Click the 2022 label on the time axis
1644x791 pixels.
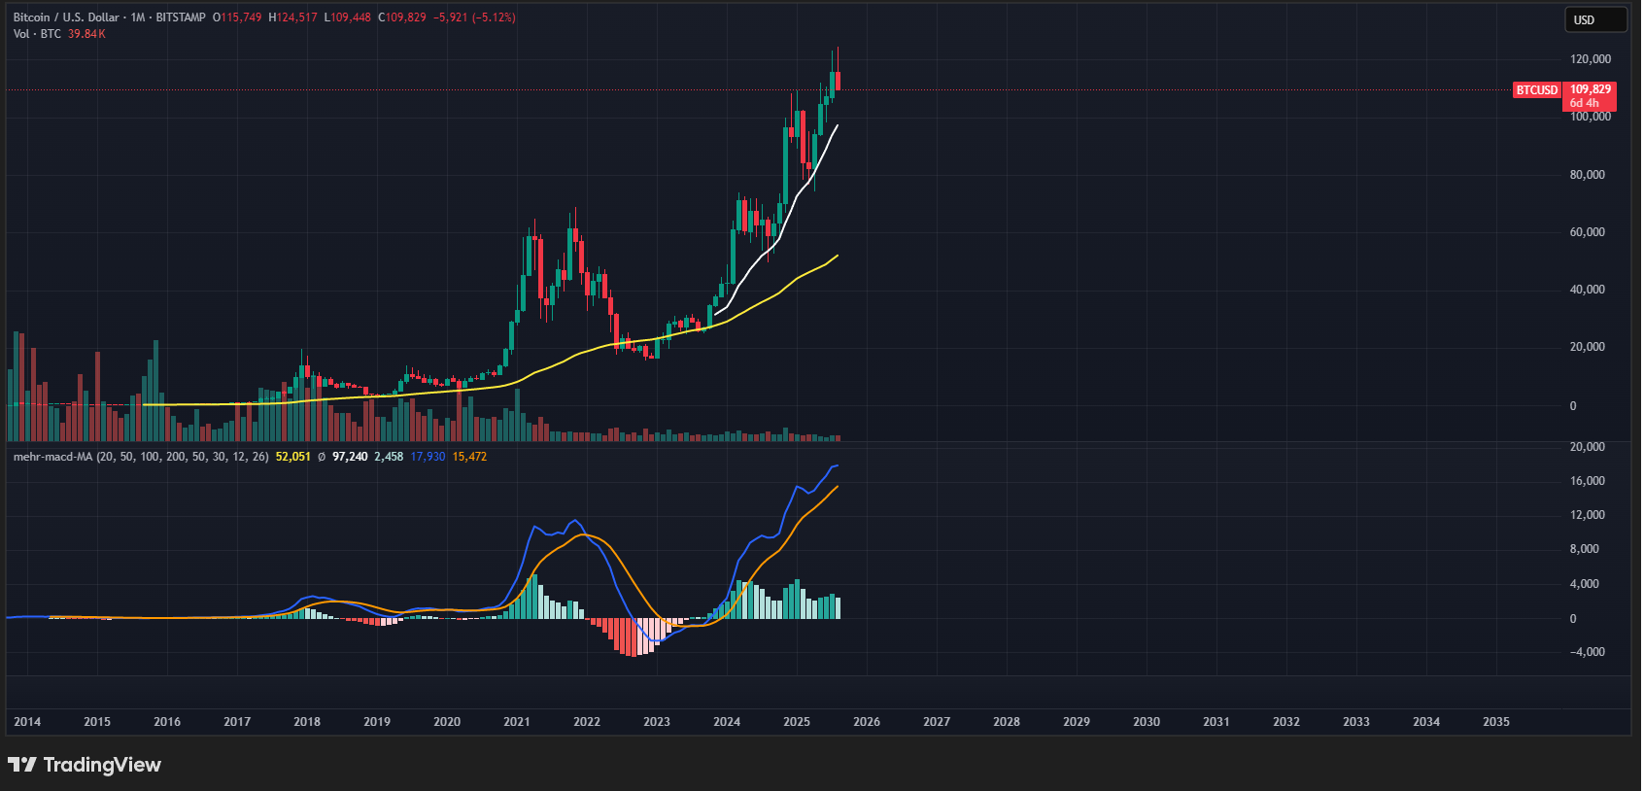point(587,722)
